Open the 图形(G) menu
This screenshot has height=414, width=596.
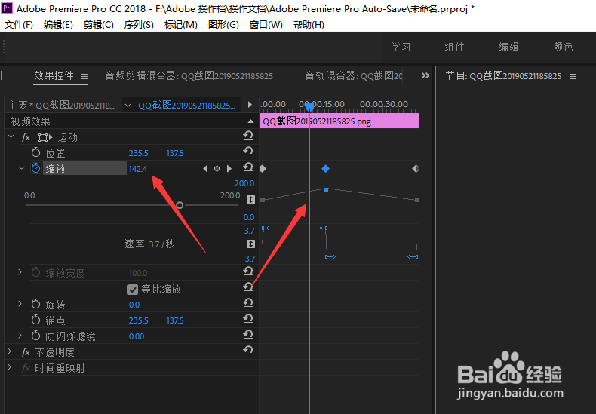pos(223,25)
